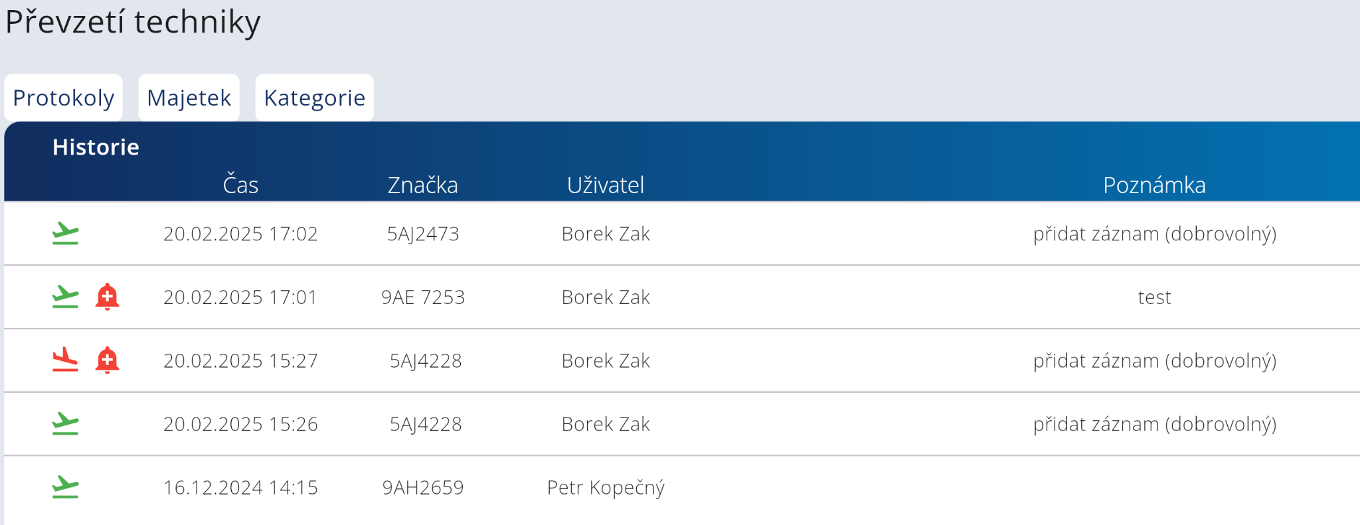Open the Protokoly tab
This screenshot has height=525, width=1360.
pyautogui.click(x=64, y=98)
